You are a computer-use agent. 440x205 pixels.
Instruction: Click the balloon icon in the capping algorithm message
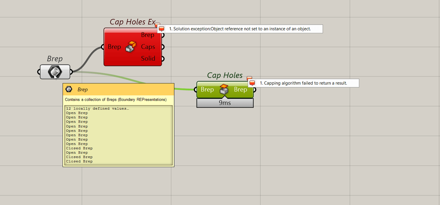(252, 83)
